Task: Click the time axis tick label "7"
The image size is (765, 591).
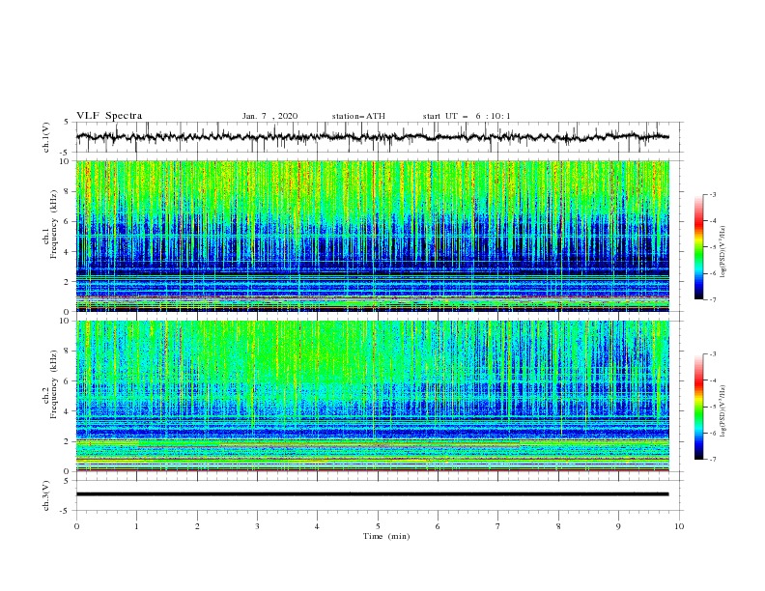Action: click(x=498, y=526)
